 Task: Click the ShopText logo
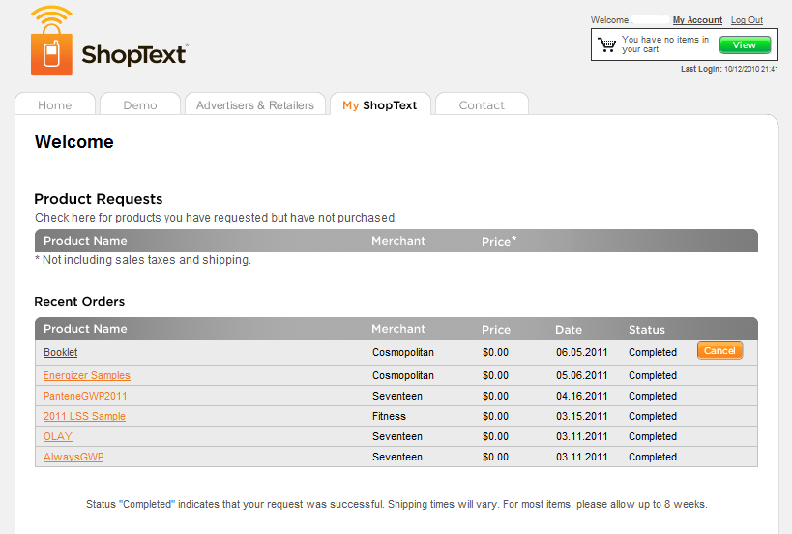[108, 43]
